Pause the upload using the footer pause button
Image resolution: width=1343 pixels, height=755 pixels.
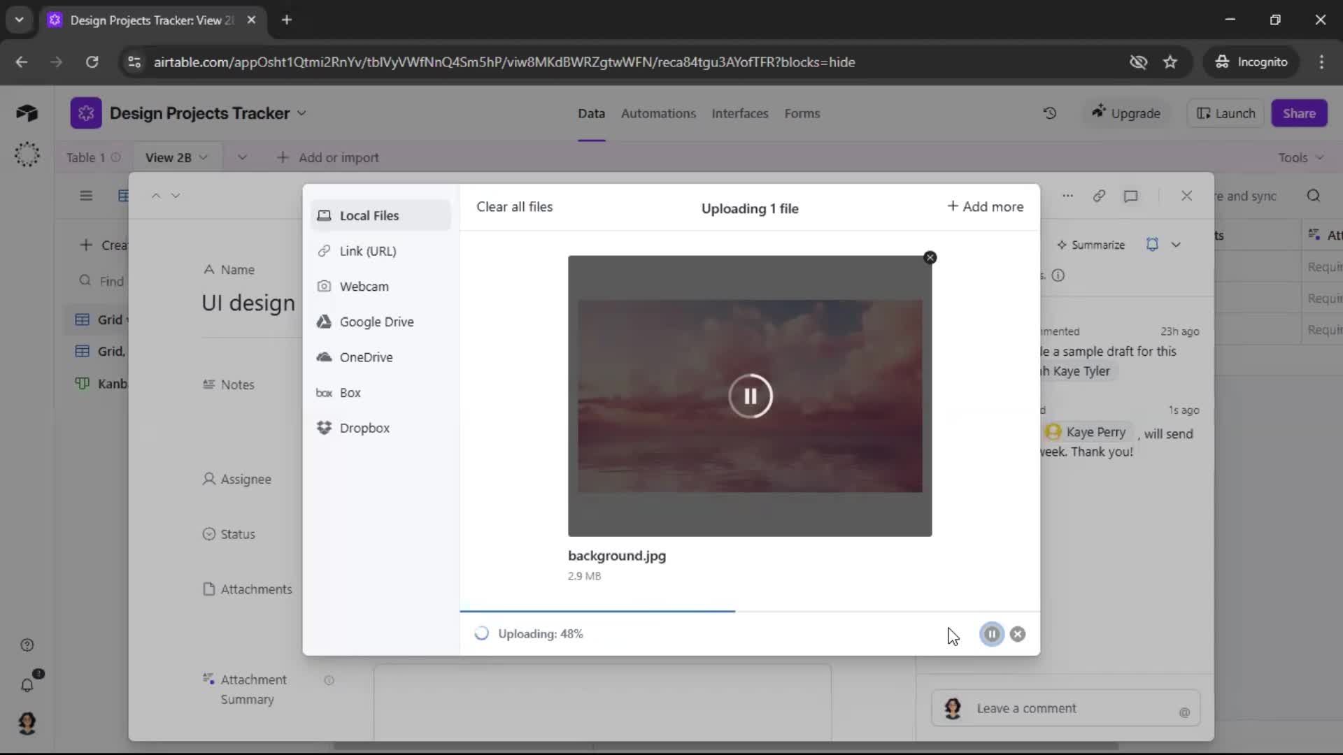tap(992, 634)
